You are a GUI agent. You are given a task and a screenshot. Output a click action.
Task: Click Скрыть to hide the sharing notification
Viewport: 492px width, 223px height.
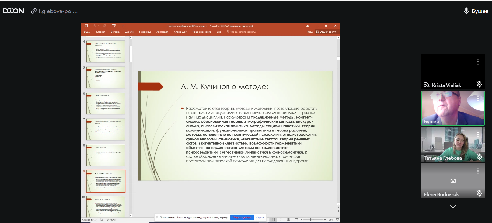(x=260, y=217)
